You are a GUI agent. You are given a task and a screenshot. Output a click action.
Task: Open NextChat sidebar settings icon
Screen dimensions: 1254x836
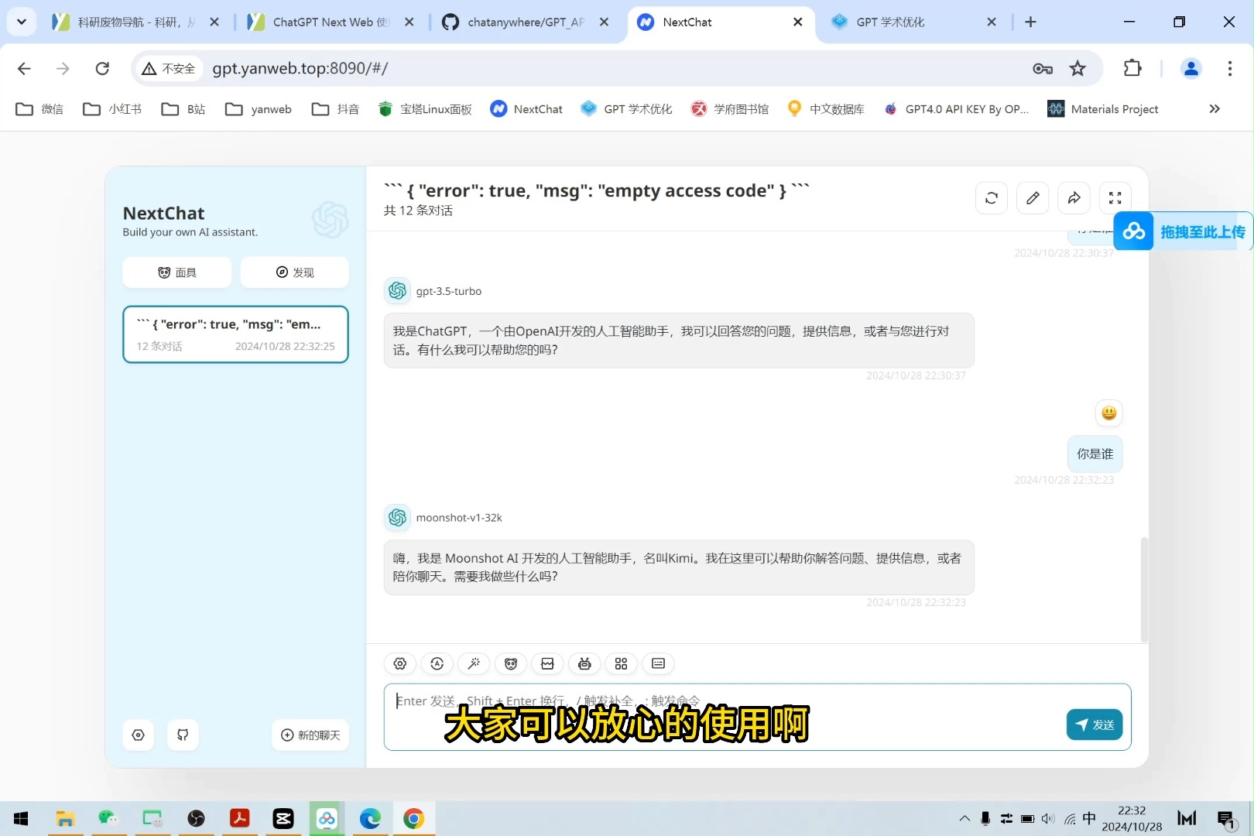[139, 735]
